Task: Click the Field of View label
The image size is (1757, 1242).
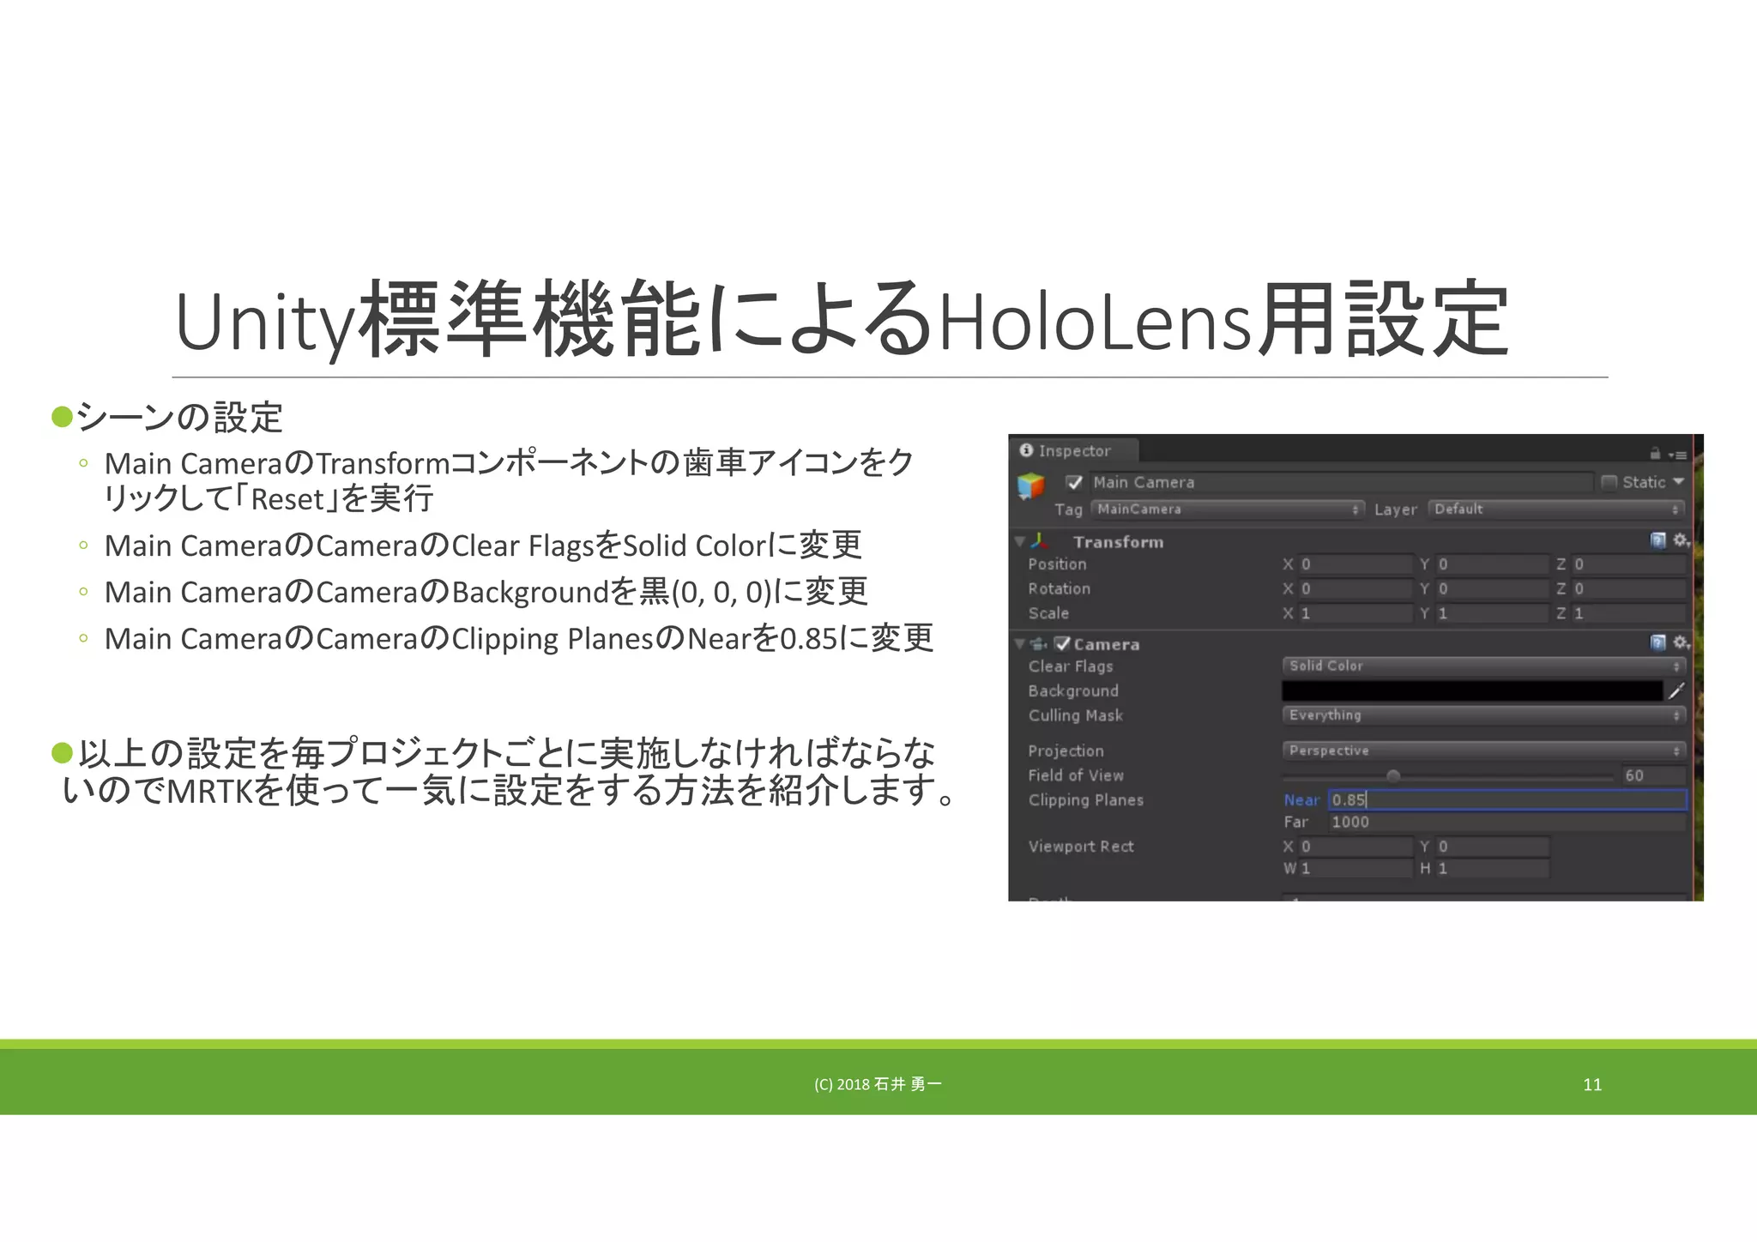Action: click(x=1076, y=775)
